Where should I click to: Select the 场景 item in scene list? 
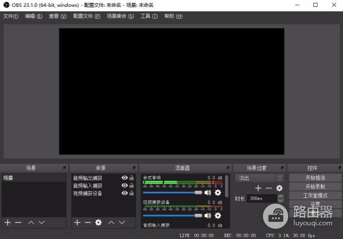click(34, 178)
